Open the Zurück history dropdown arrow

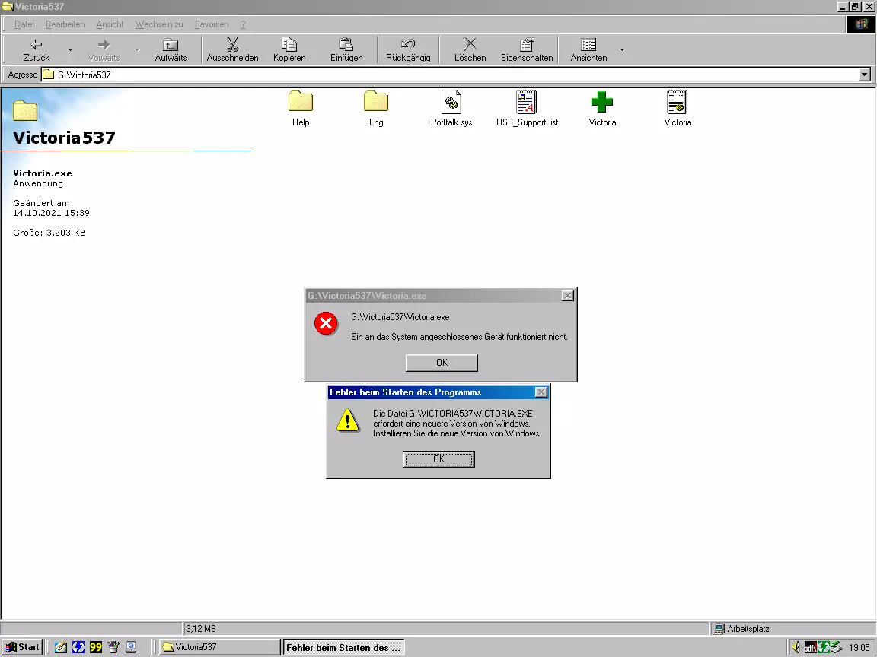click(71, 49)
